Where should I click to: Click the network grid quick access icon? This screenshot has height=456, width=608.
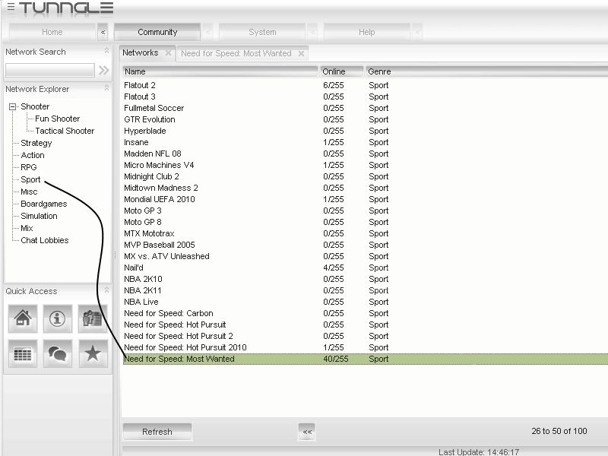tap(23, 354)
